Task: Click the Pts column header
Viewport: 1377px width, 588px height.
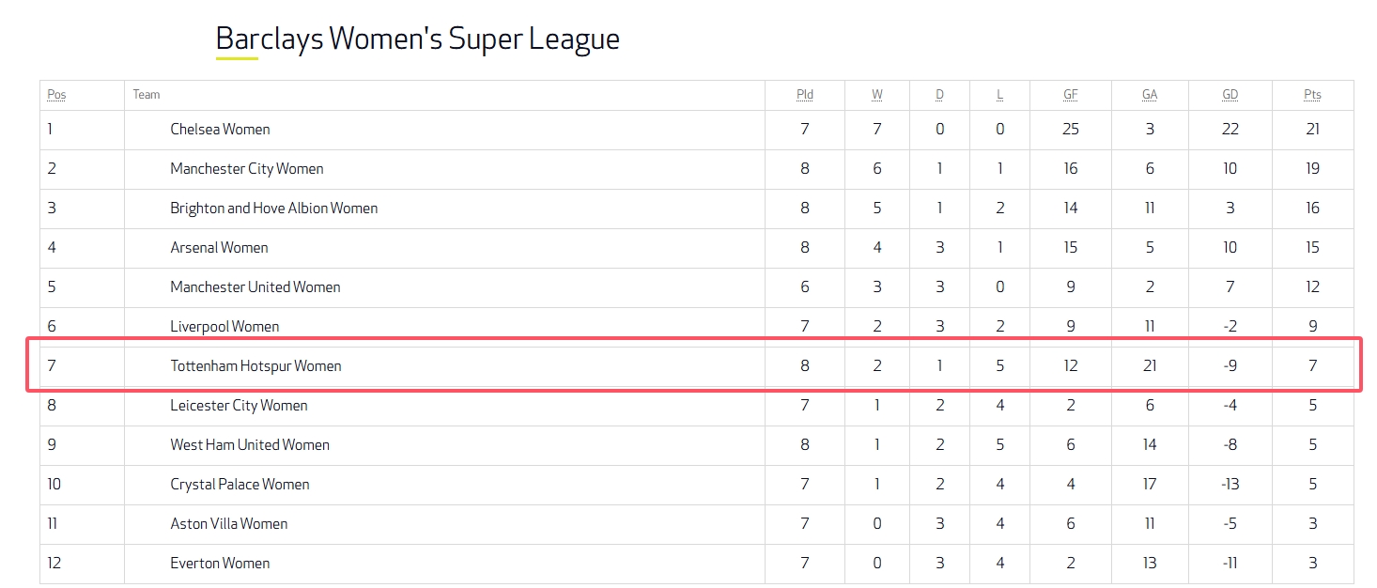Action: [x=1312, y=95]
